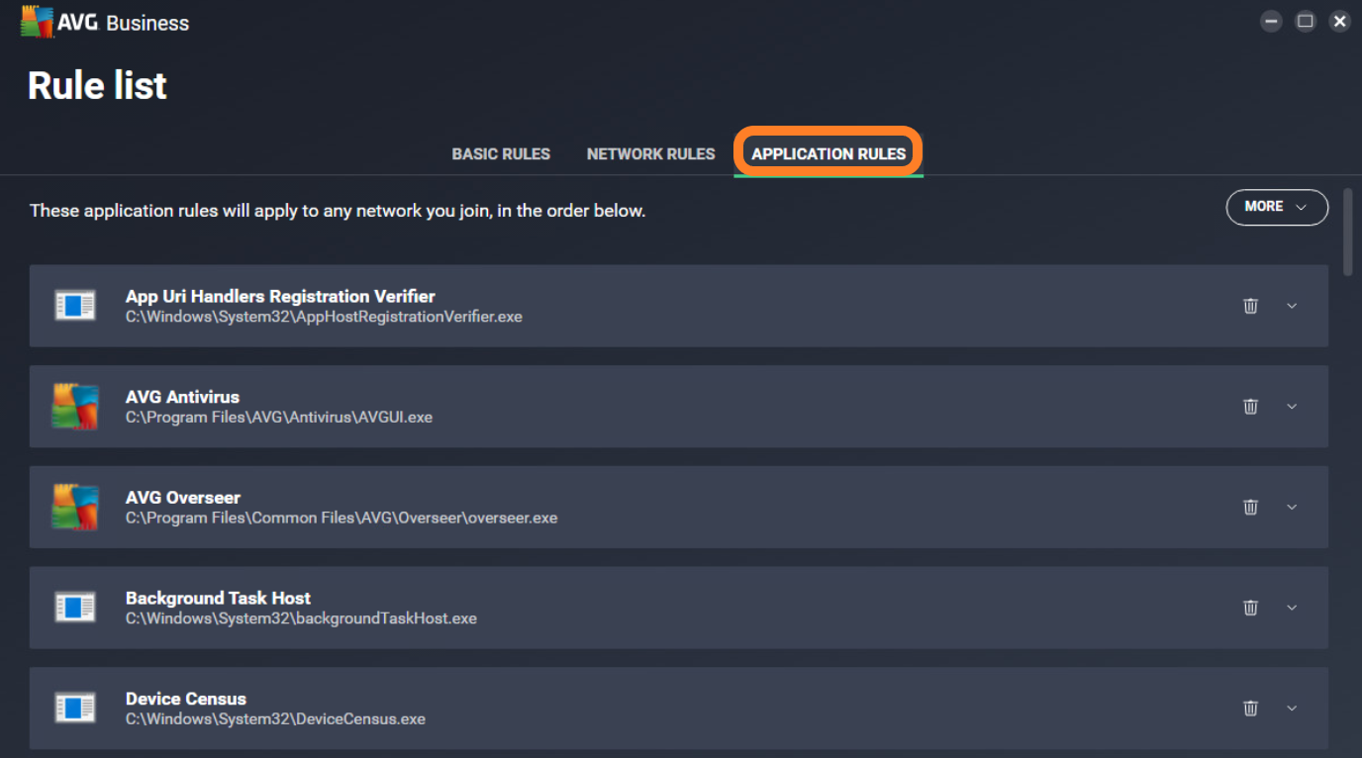
Task: Click the vertical scrollbar thumb
Action: (x=1348, y=232)
